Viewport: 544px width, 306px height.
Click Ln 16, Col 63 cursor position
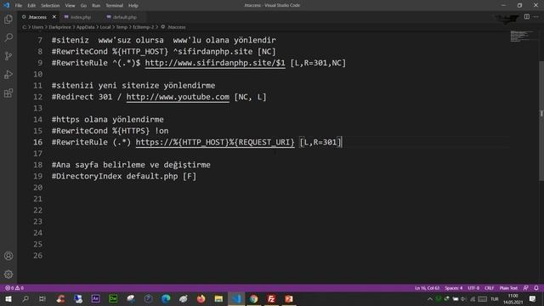(427, 288)
